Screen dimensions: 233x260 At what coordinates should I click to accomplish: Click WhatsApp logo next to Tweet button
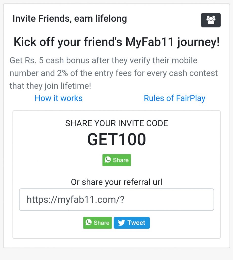click(88, 222)
